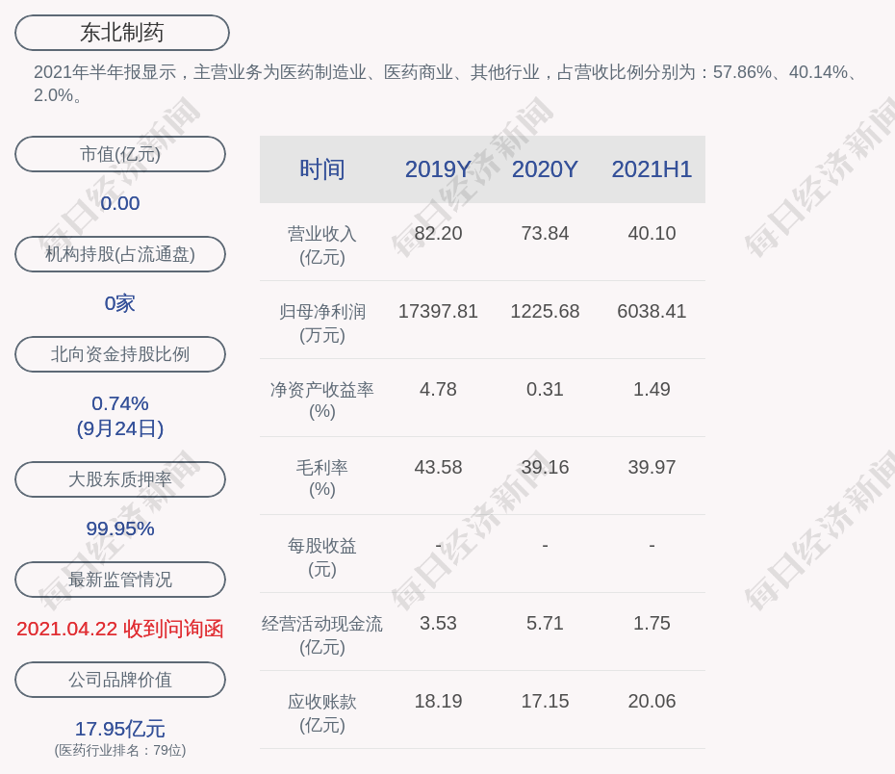The width and height of the screenshot is (895, 774).
Task: Select the (9月24日) date text
Action: 120,428
